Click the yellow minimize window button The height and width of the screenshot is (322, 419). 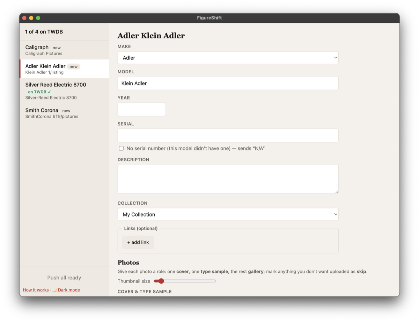click(x=31, y=18)
